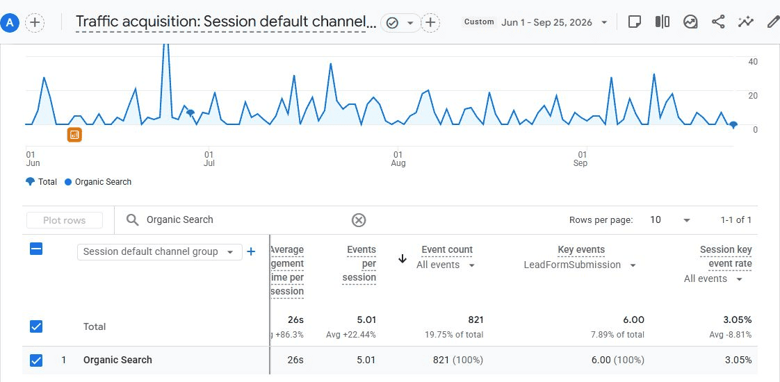
Task: Open the sparkle insights line icon
Action: tap(746, 22)
